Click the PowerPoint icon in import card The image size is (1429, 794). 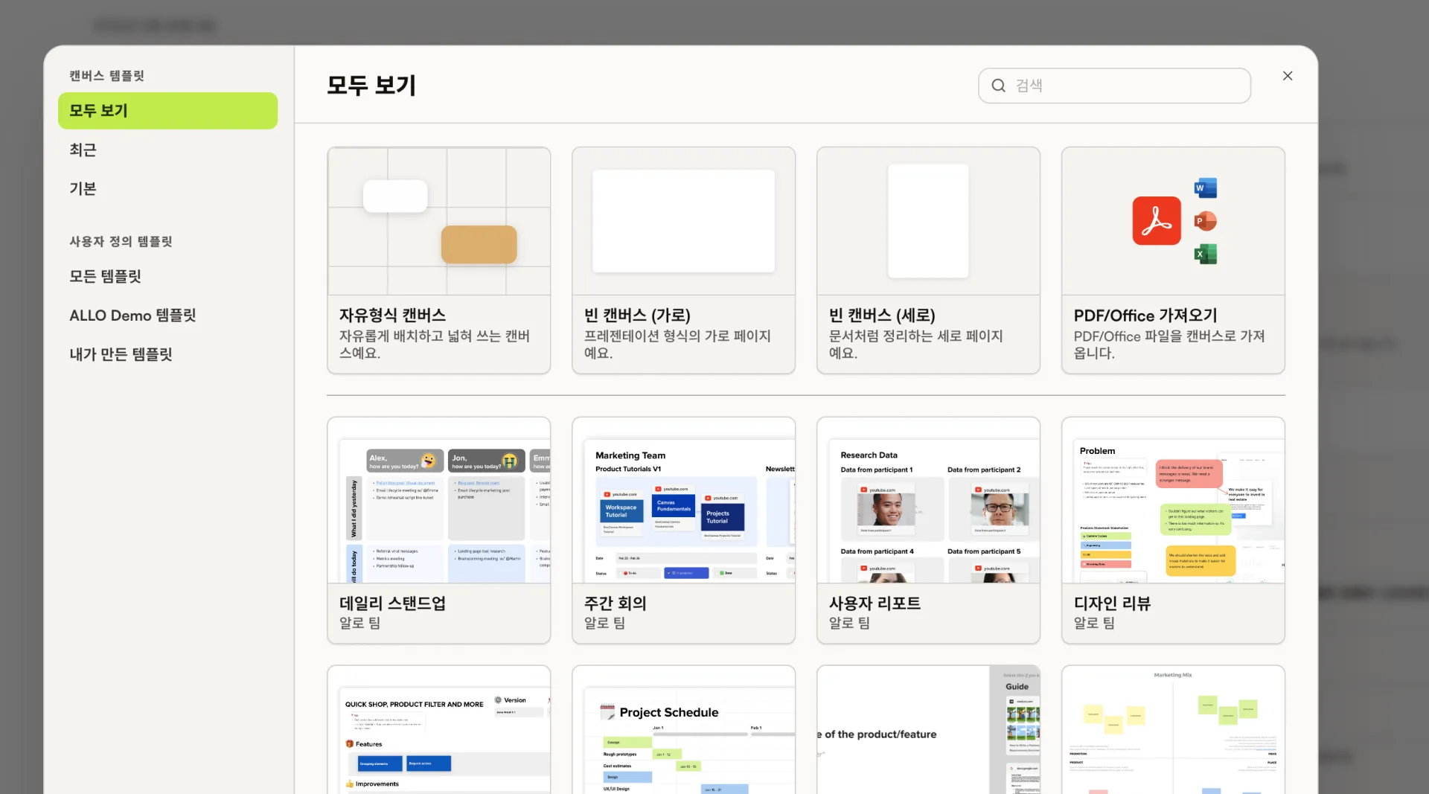[1205, 221]
